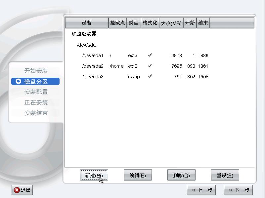Click the start value 1862
Viewport: 265px width, 198px height.
point(190,77)
